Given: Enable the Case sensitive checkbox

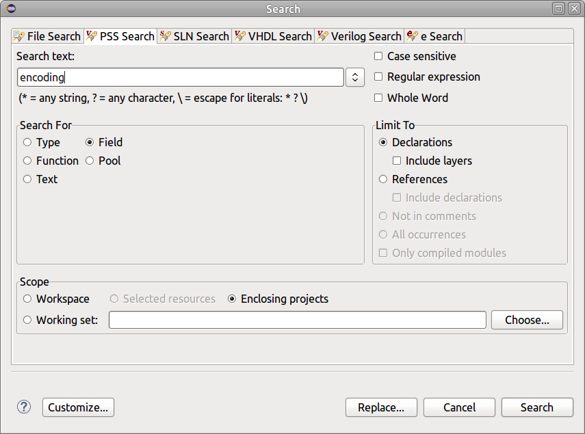Looking at the screenshot, I should pos(378,56).
